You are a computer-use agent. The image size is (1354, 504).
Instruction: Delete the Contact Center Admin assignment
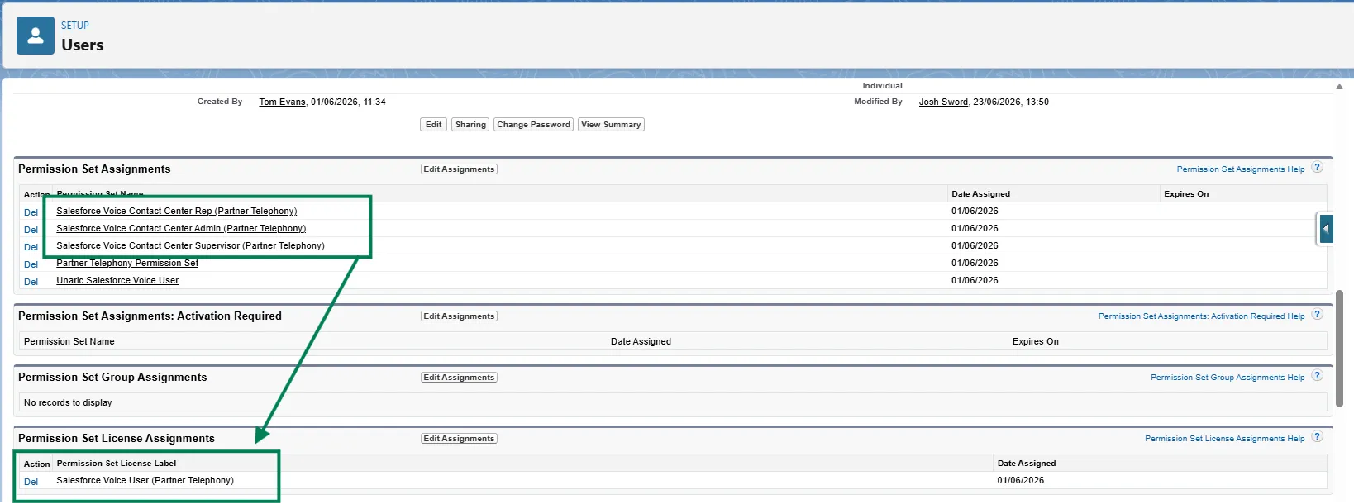31,230
